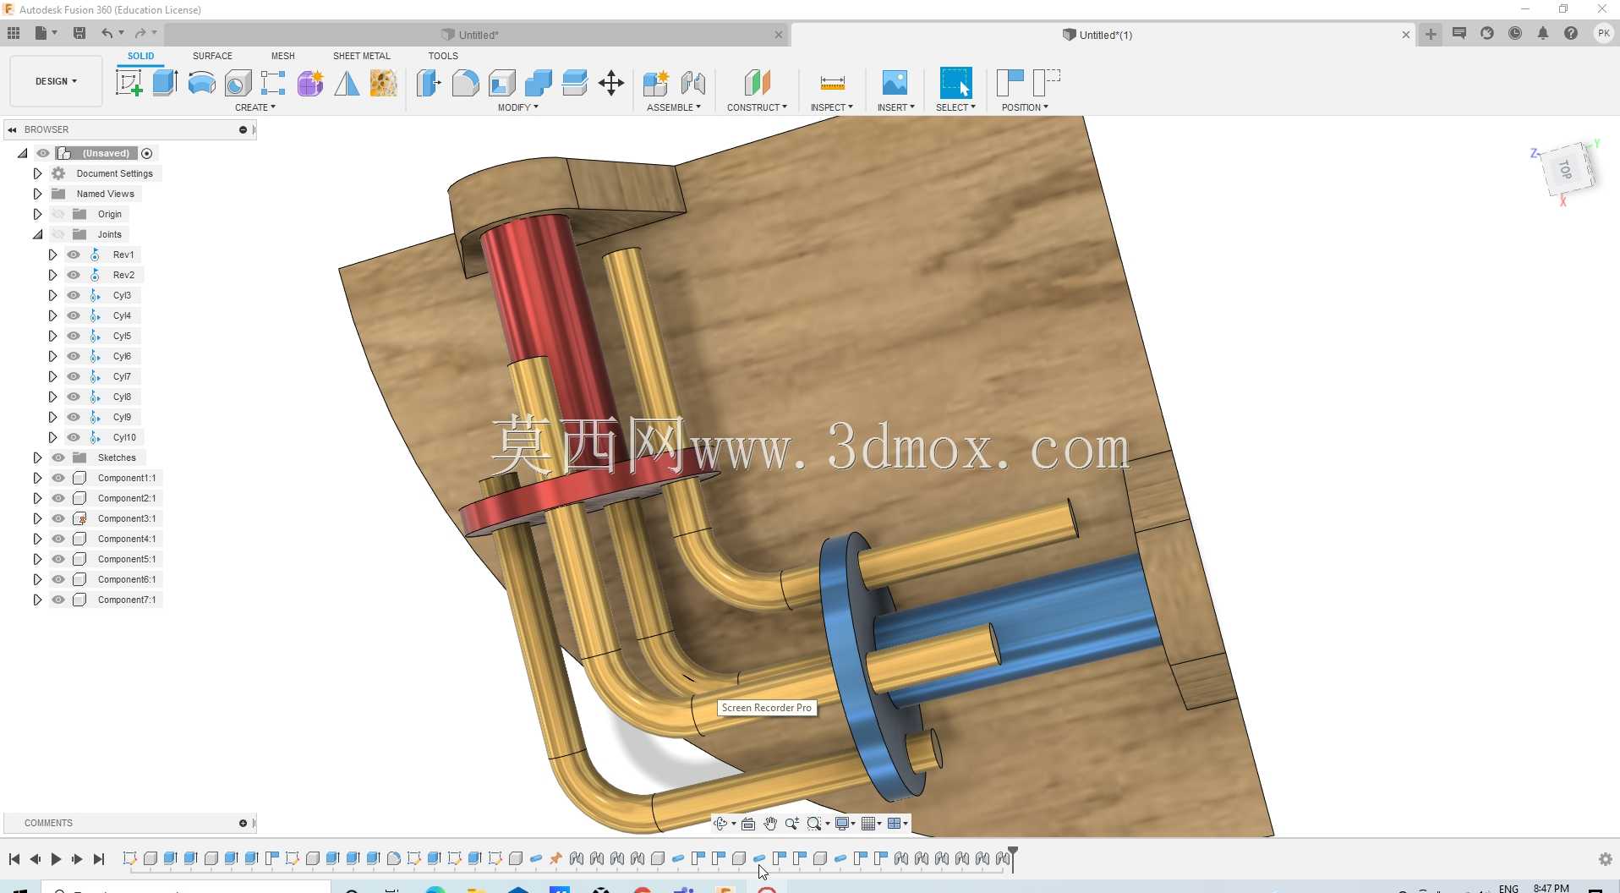This screenshot has width=1620, height=893.
Task: Select the Revolve tool
Action: click(201, 83)
